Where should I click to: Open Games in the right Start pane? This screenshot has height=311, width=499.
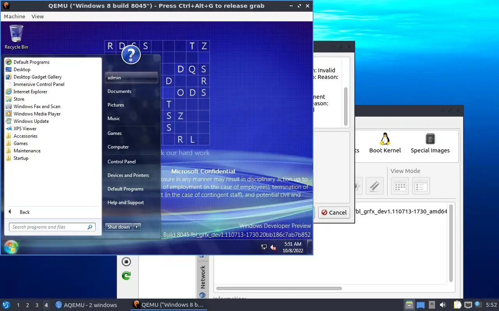tap(115, 133)
